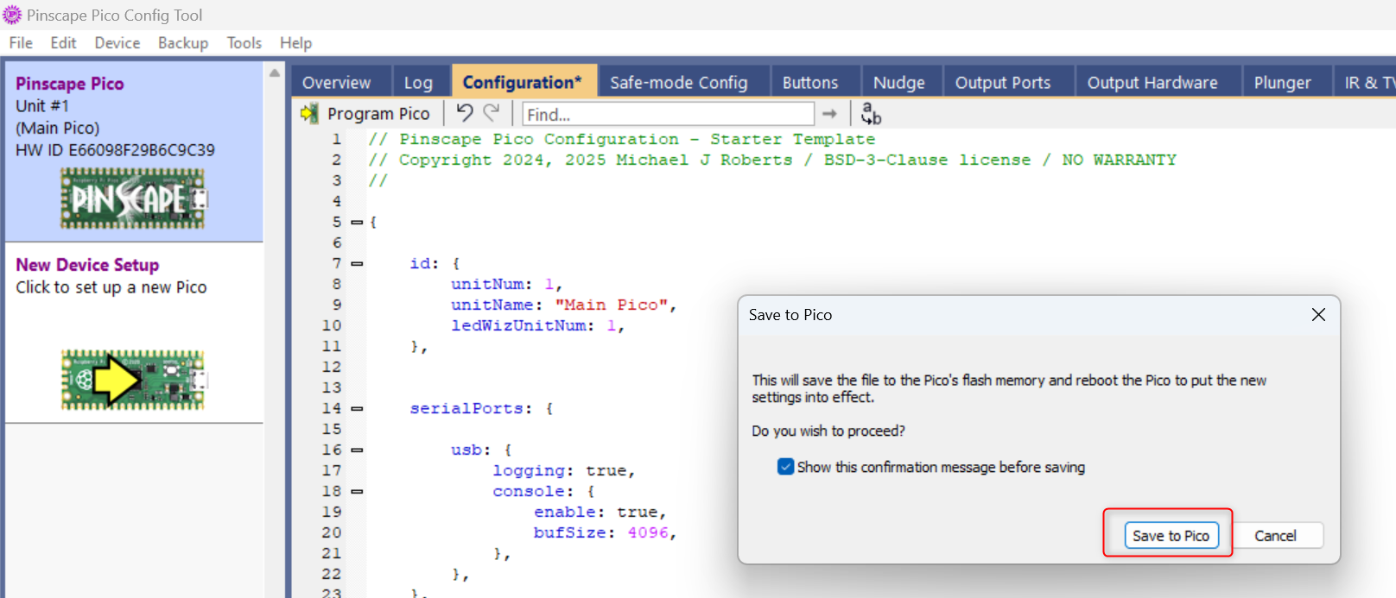This screenshot has height=598, width=1396.
Task: Click into the Find text field
Action: [668, 114]
